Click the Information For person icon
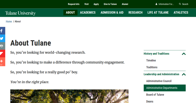This screenshot has height=103, width=196. tap(156, 4)
